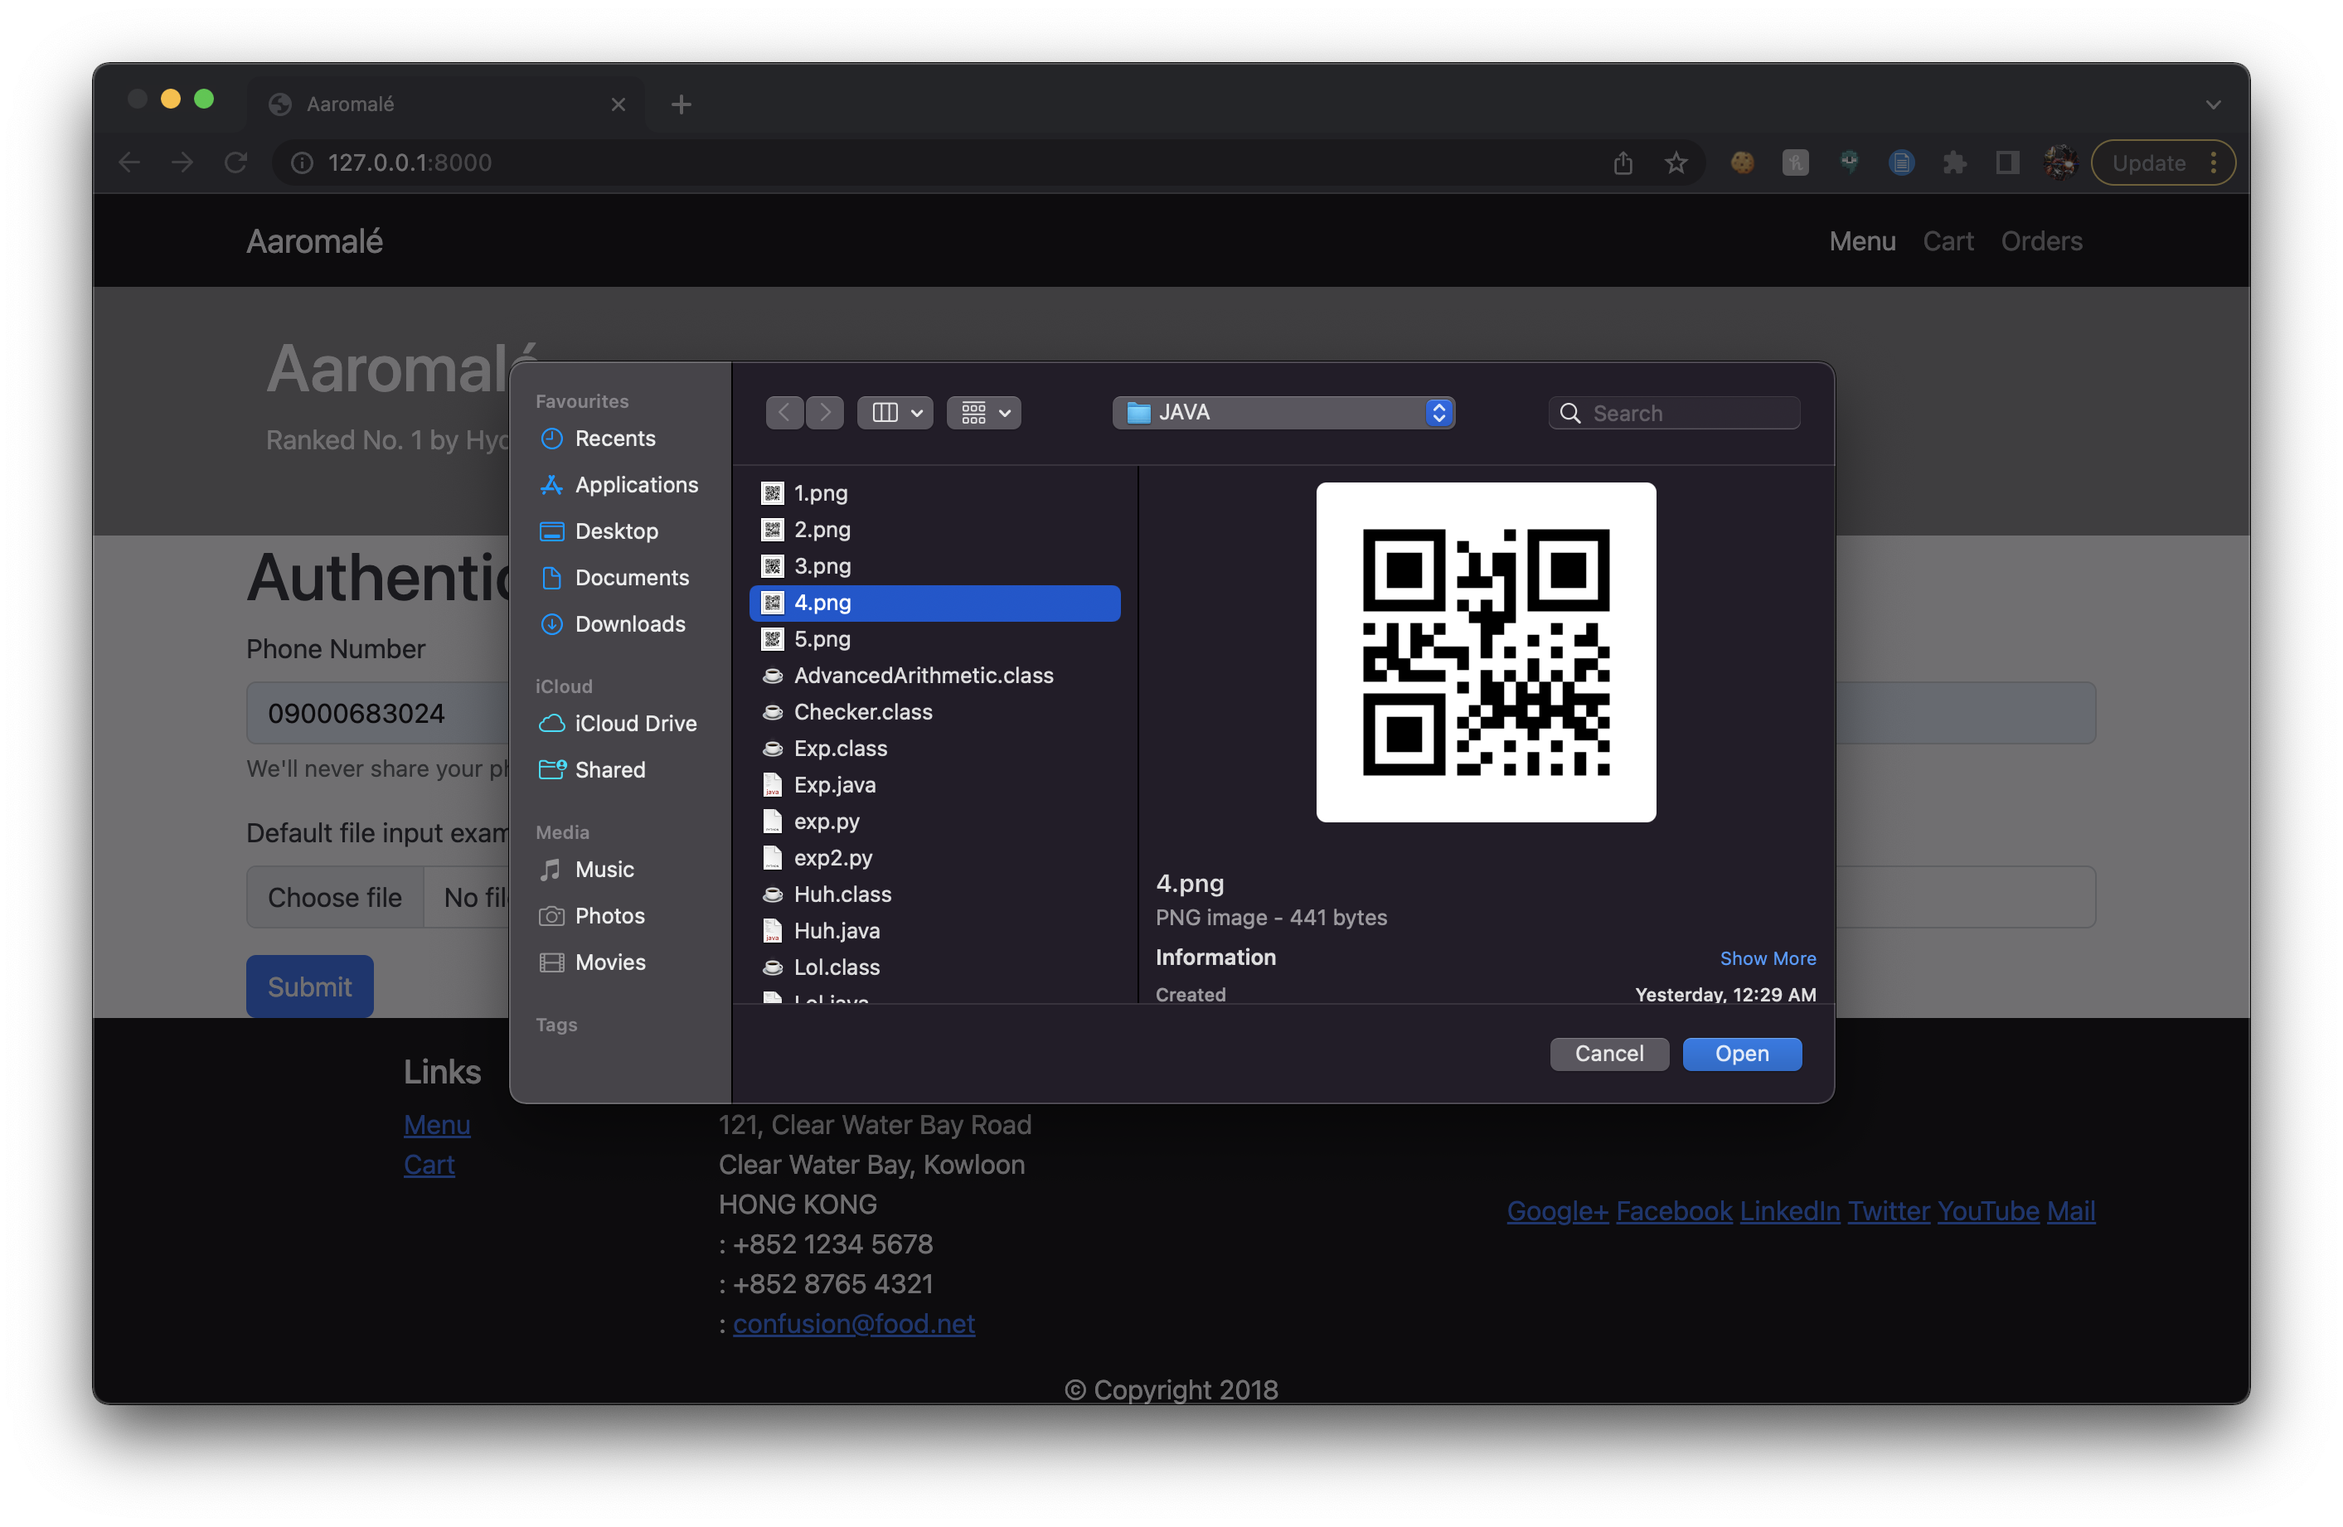
Task: Click the Cart footer link
Action: click(x=429, y=1165)
